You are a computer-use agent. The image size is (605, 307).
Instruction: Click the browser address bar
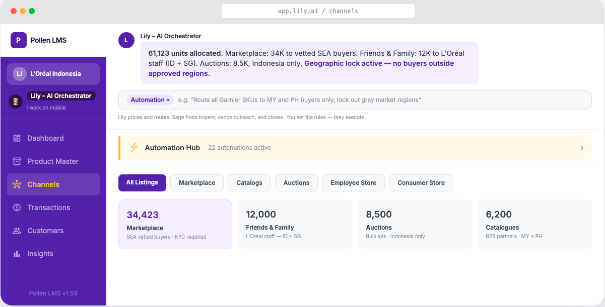[x=318, y=11]
